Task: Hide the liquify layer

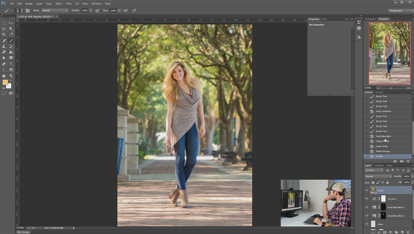Action: 366,190
